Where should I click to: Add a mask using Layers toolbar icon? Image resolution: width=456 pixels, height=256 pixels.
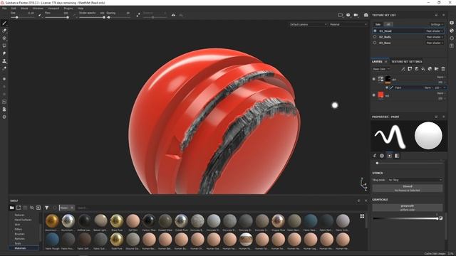(x=410, y=69)
